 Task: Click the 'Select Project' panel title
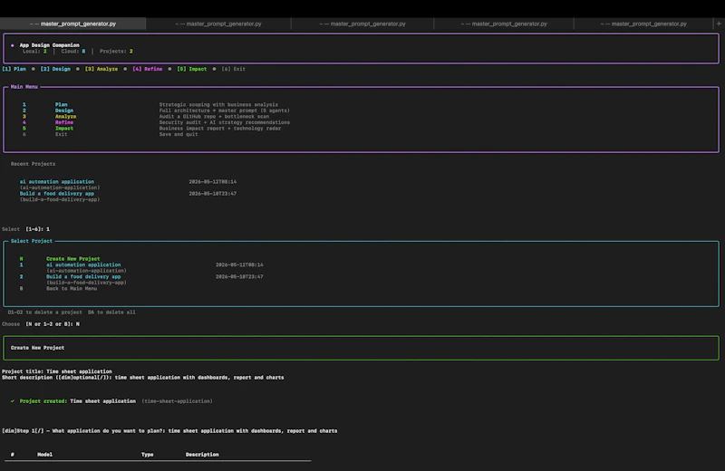(x=32, y=241)
